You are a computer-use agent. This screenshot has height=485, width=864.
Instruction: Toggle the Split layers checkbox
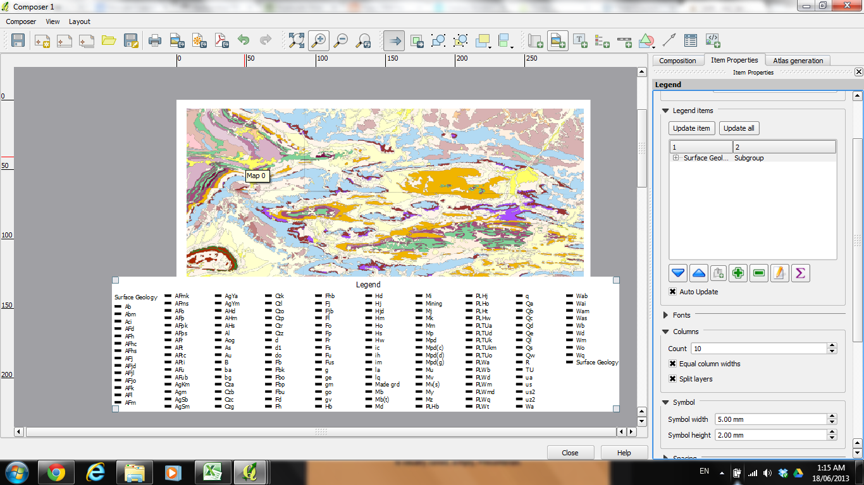pyautogui.click(x=673, y=379)
